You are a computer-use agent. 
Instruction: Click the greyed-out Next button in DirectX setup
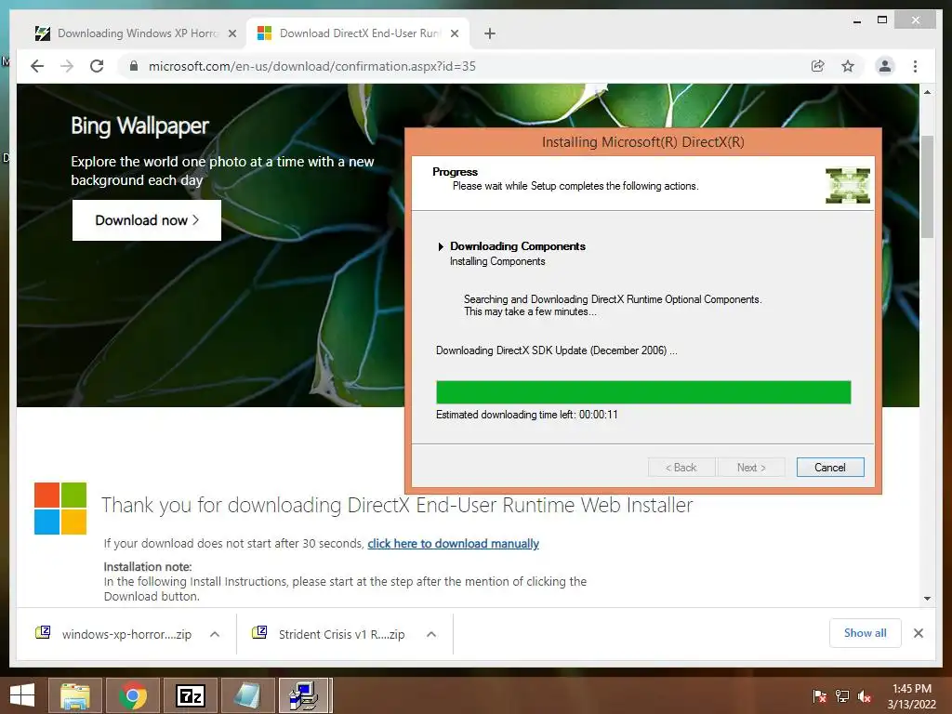click(751, 467)
